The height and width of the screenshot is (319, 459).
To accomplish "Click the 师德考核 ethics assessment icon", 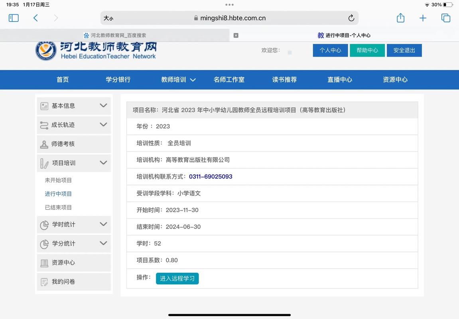I will pyautogui.click(x=44, y=144).
